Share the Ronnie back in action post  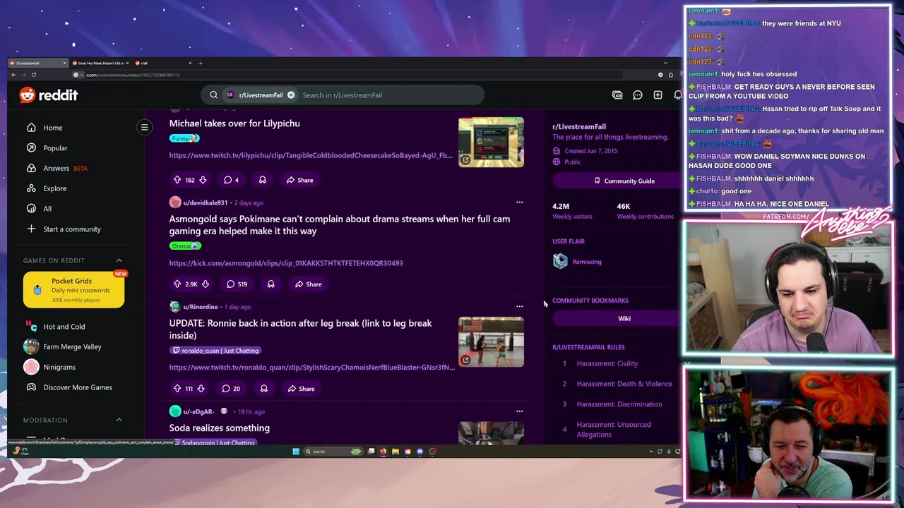(x=301, y=389)
